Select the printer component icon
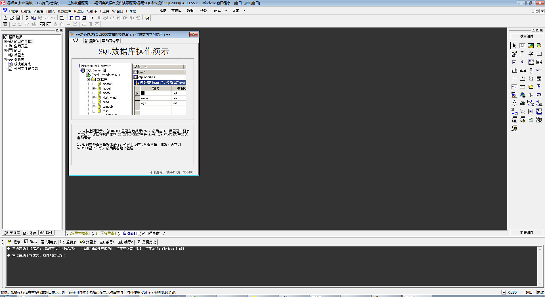 pos(522,103)
